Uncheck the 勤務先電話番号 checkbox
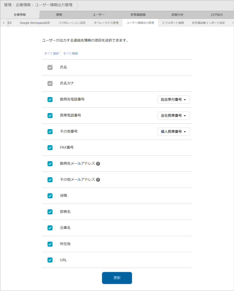The image size is (234, 291). 50,99
